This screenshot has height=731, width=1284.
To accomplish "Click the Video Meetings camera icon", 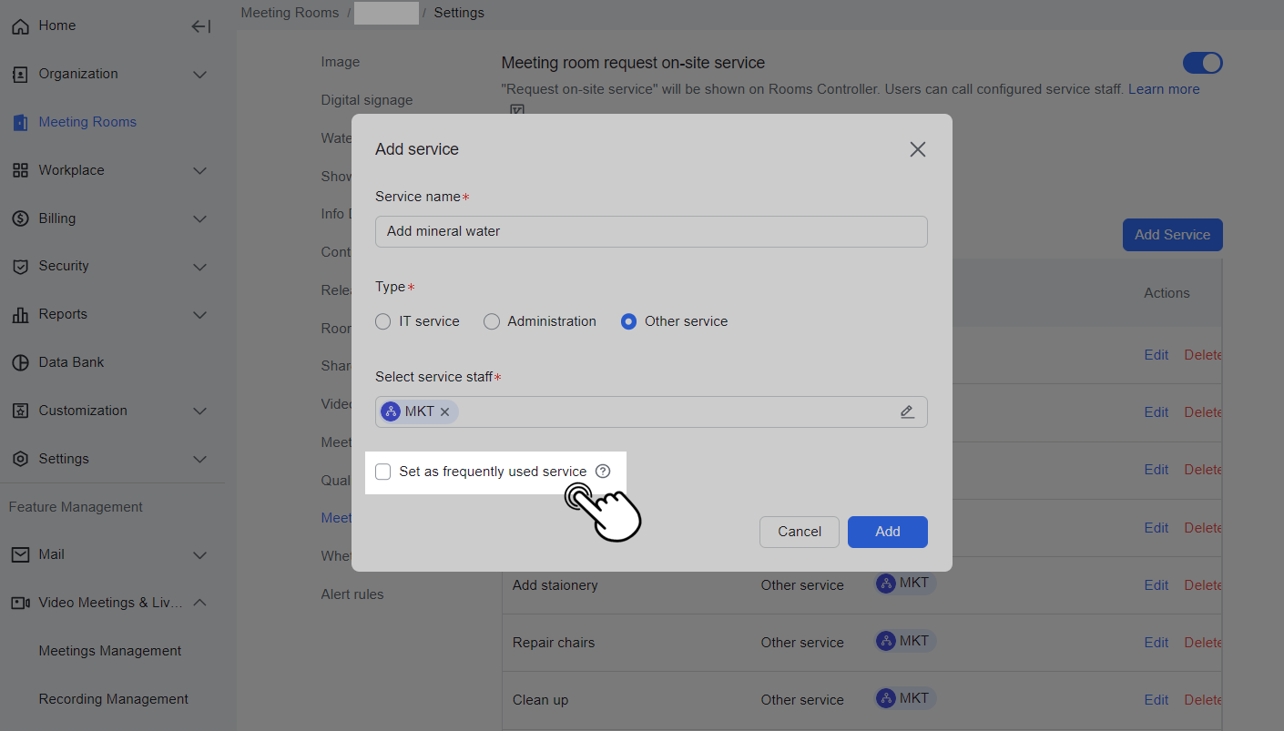I will pos(20,603).
